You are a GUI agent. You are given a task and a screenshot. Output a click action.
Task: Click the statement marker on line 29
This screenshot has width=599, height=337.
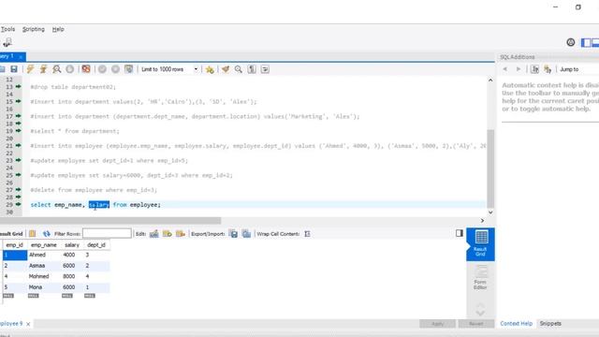click(x=18, y=204)
